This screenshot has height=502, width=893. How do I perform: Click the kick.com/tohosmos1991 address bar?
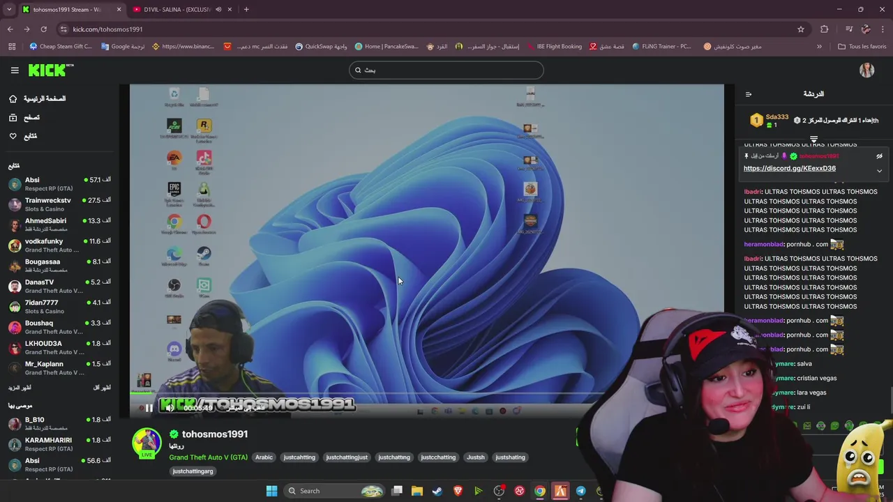point(426,29)
